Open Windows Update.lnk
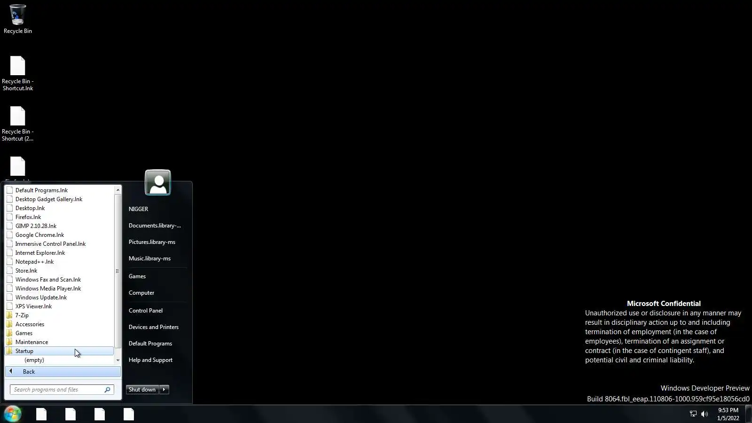 coord(60,298)
